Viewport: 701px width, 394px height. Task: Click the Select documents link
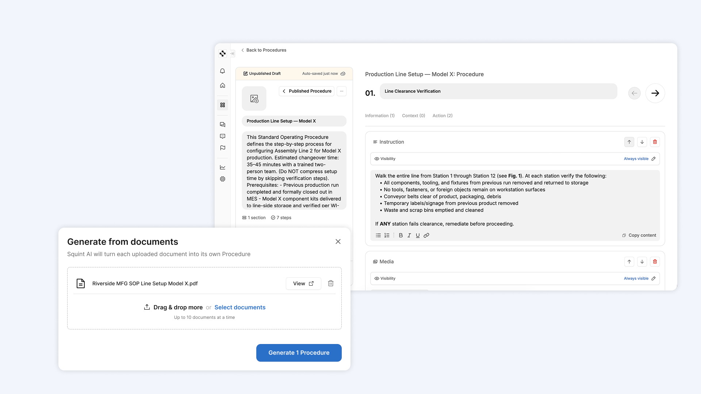click(240, 307)
